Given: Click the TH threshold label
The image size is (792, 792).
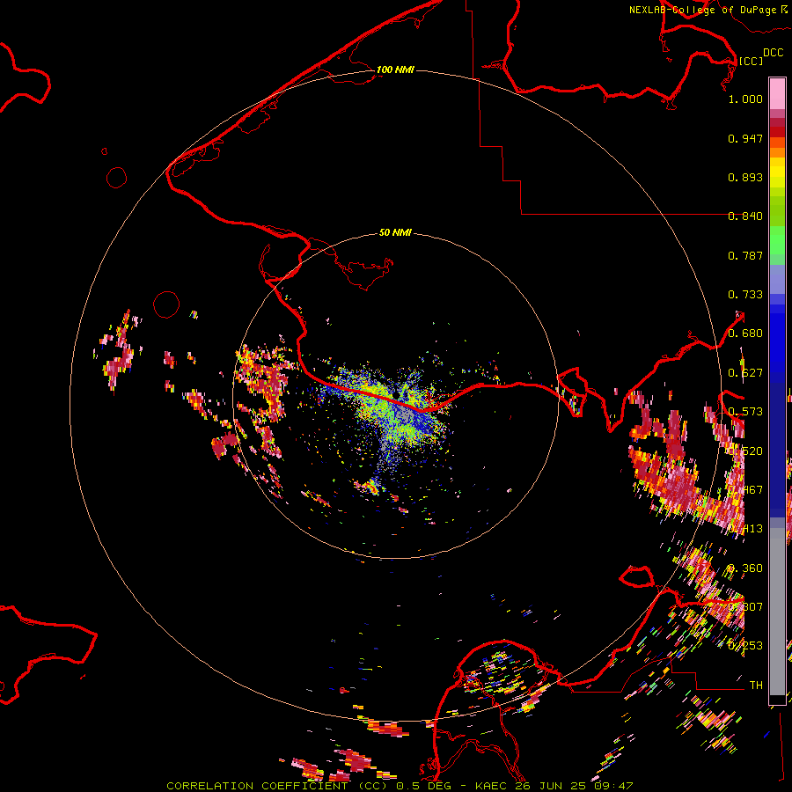Looking at the screenshot, I should pos(756,686).
